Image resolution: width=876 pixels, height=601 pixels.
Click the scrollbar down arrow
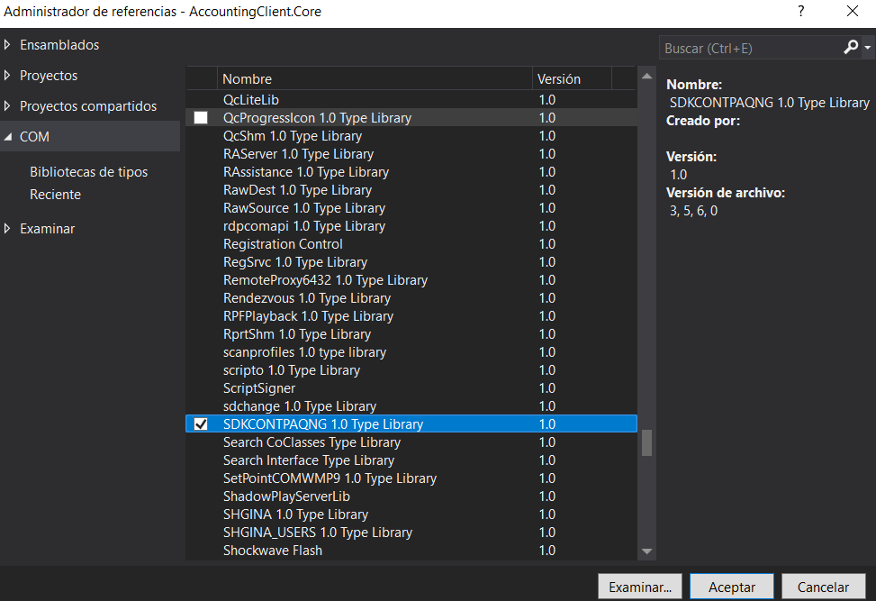(x=647, y=551)
